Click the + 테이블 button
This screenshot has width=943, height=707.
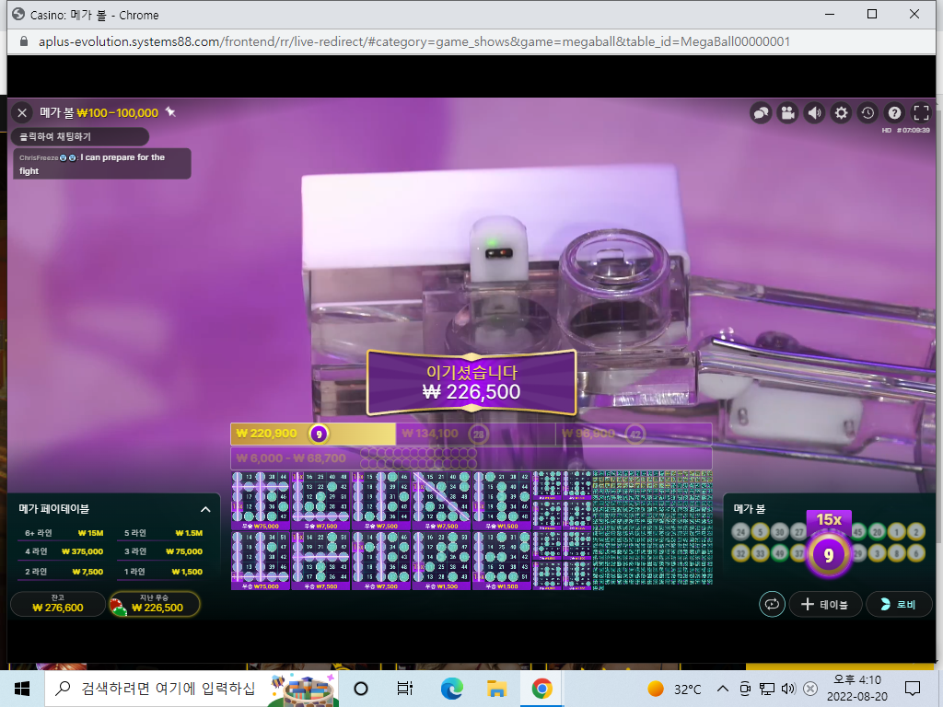(825, 604)
